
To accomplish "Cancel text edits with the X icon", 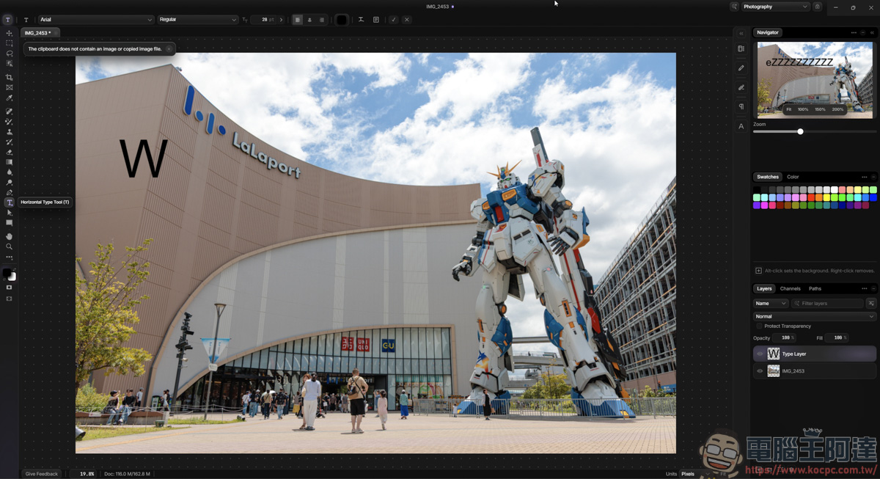I will pyautogui.click(x=407, y=20).
